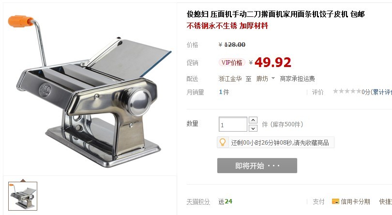Click the lightbulb tip icon

pyautogui.click(x=223, y=143)
